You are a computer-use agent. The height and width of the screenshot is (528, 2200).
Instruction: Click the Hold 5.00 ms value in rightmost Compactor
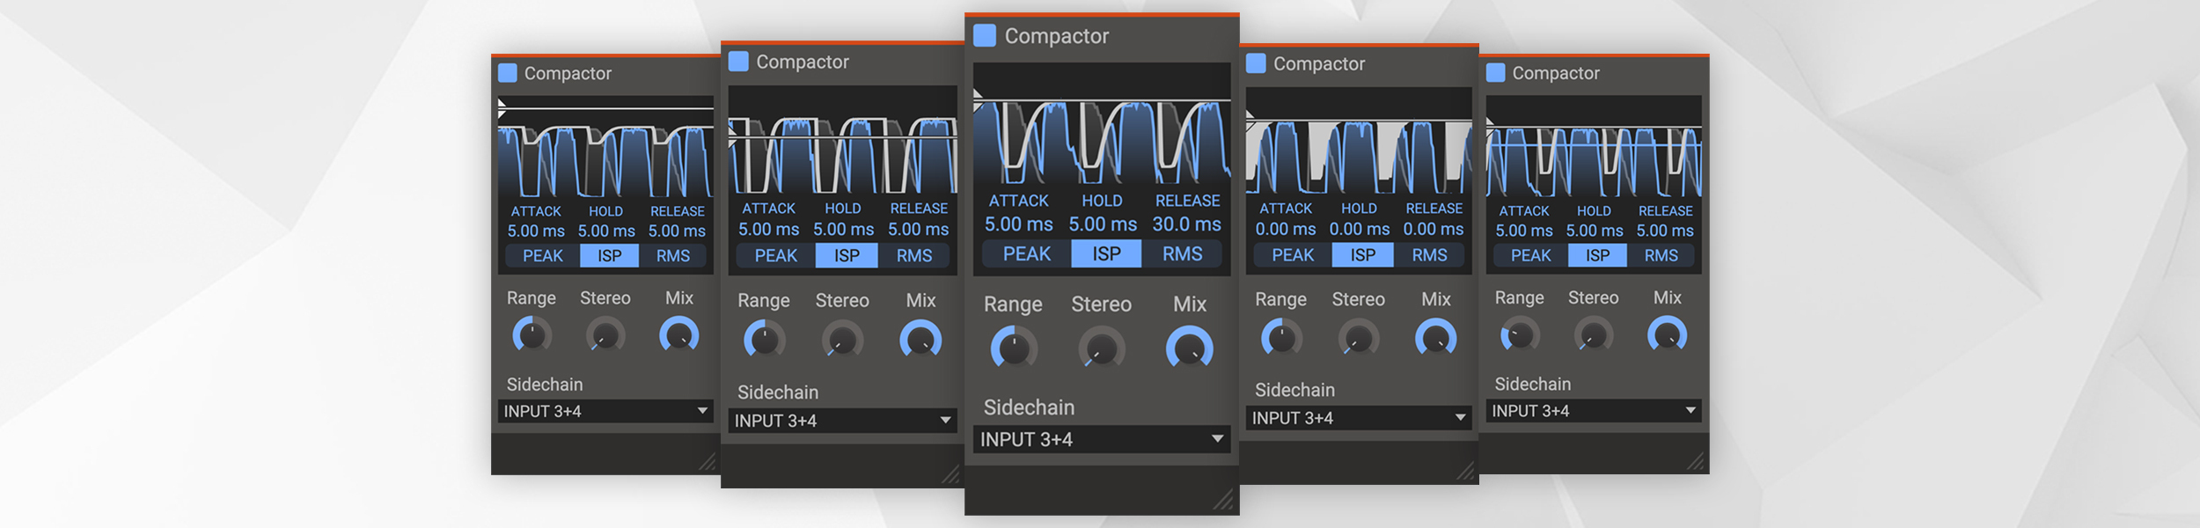point(1595,231)
